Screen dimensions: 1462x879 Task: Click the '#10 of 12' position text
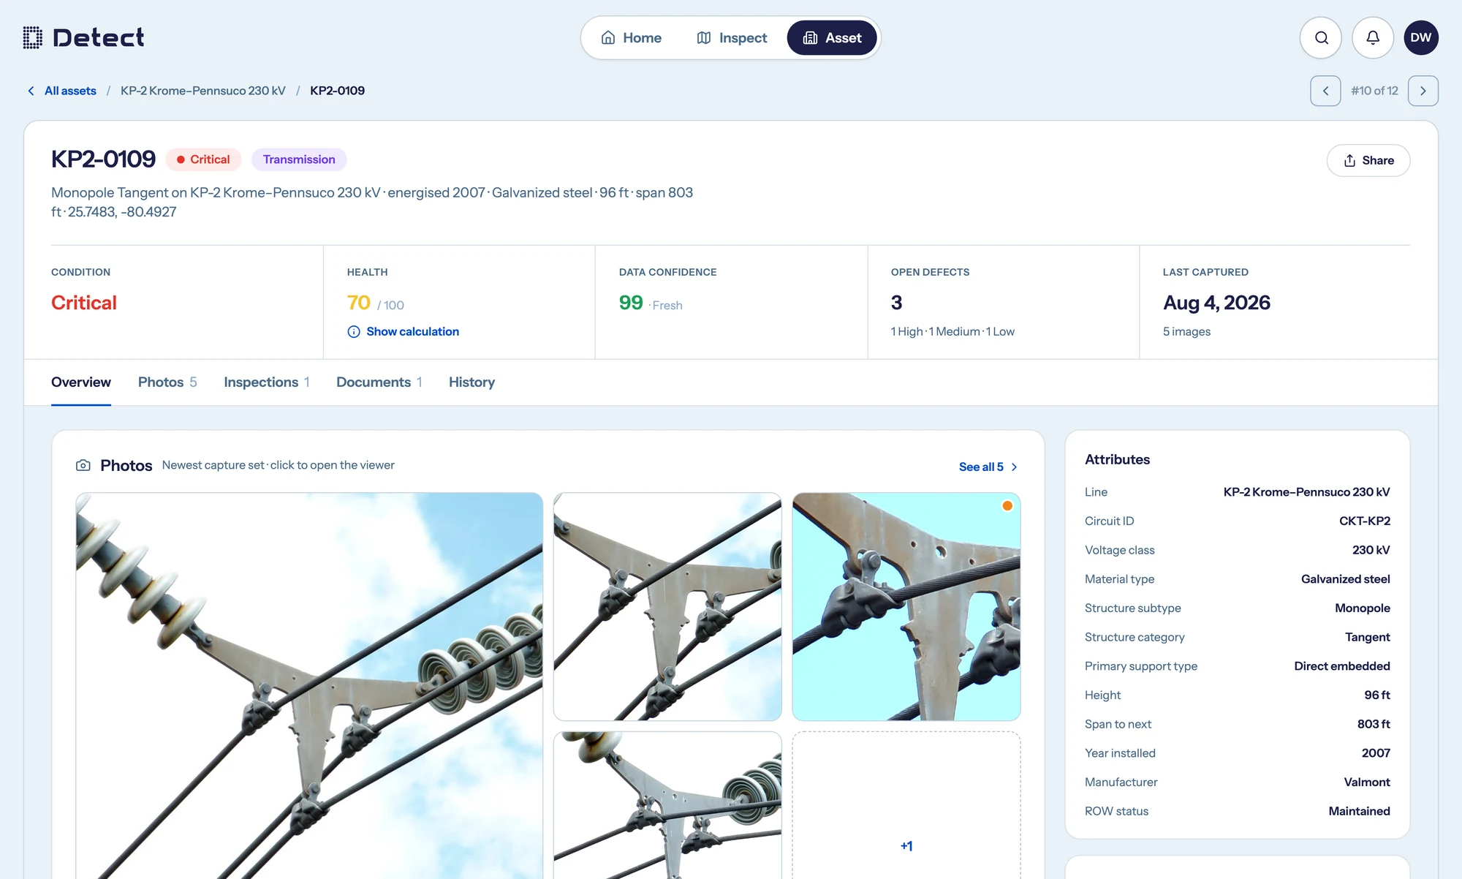(1374, 91)
